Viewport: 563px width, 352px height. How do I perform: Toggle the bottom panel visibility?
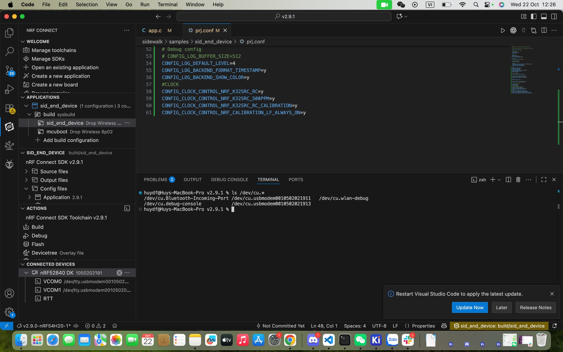pos(544,16)
